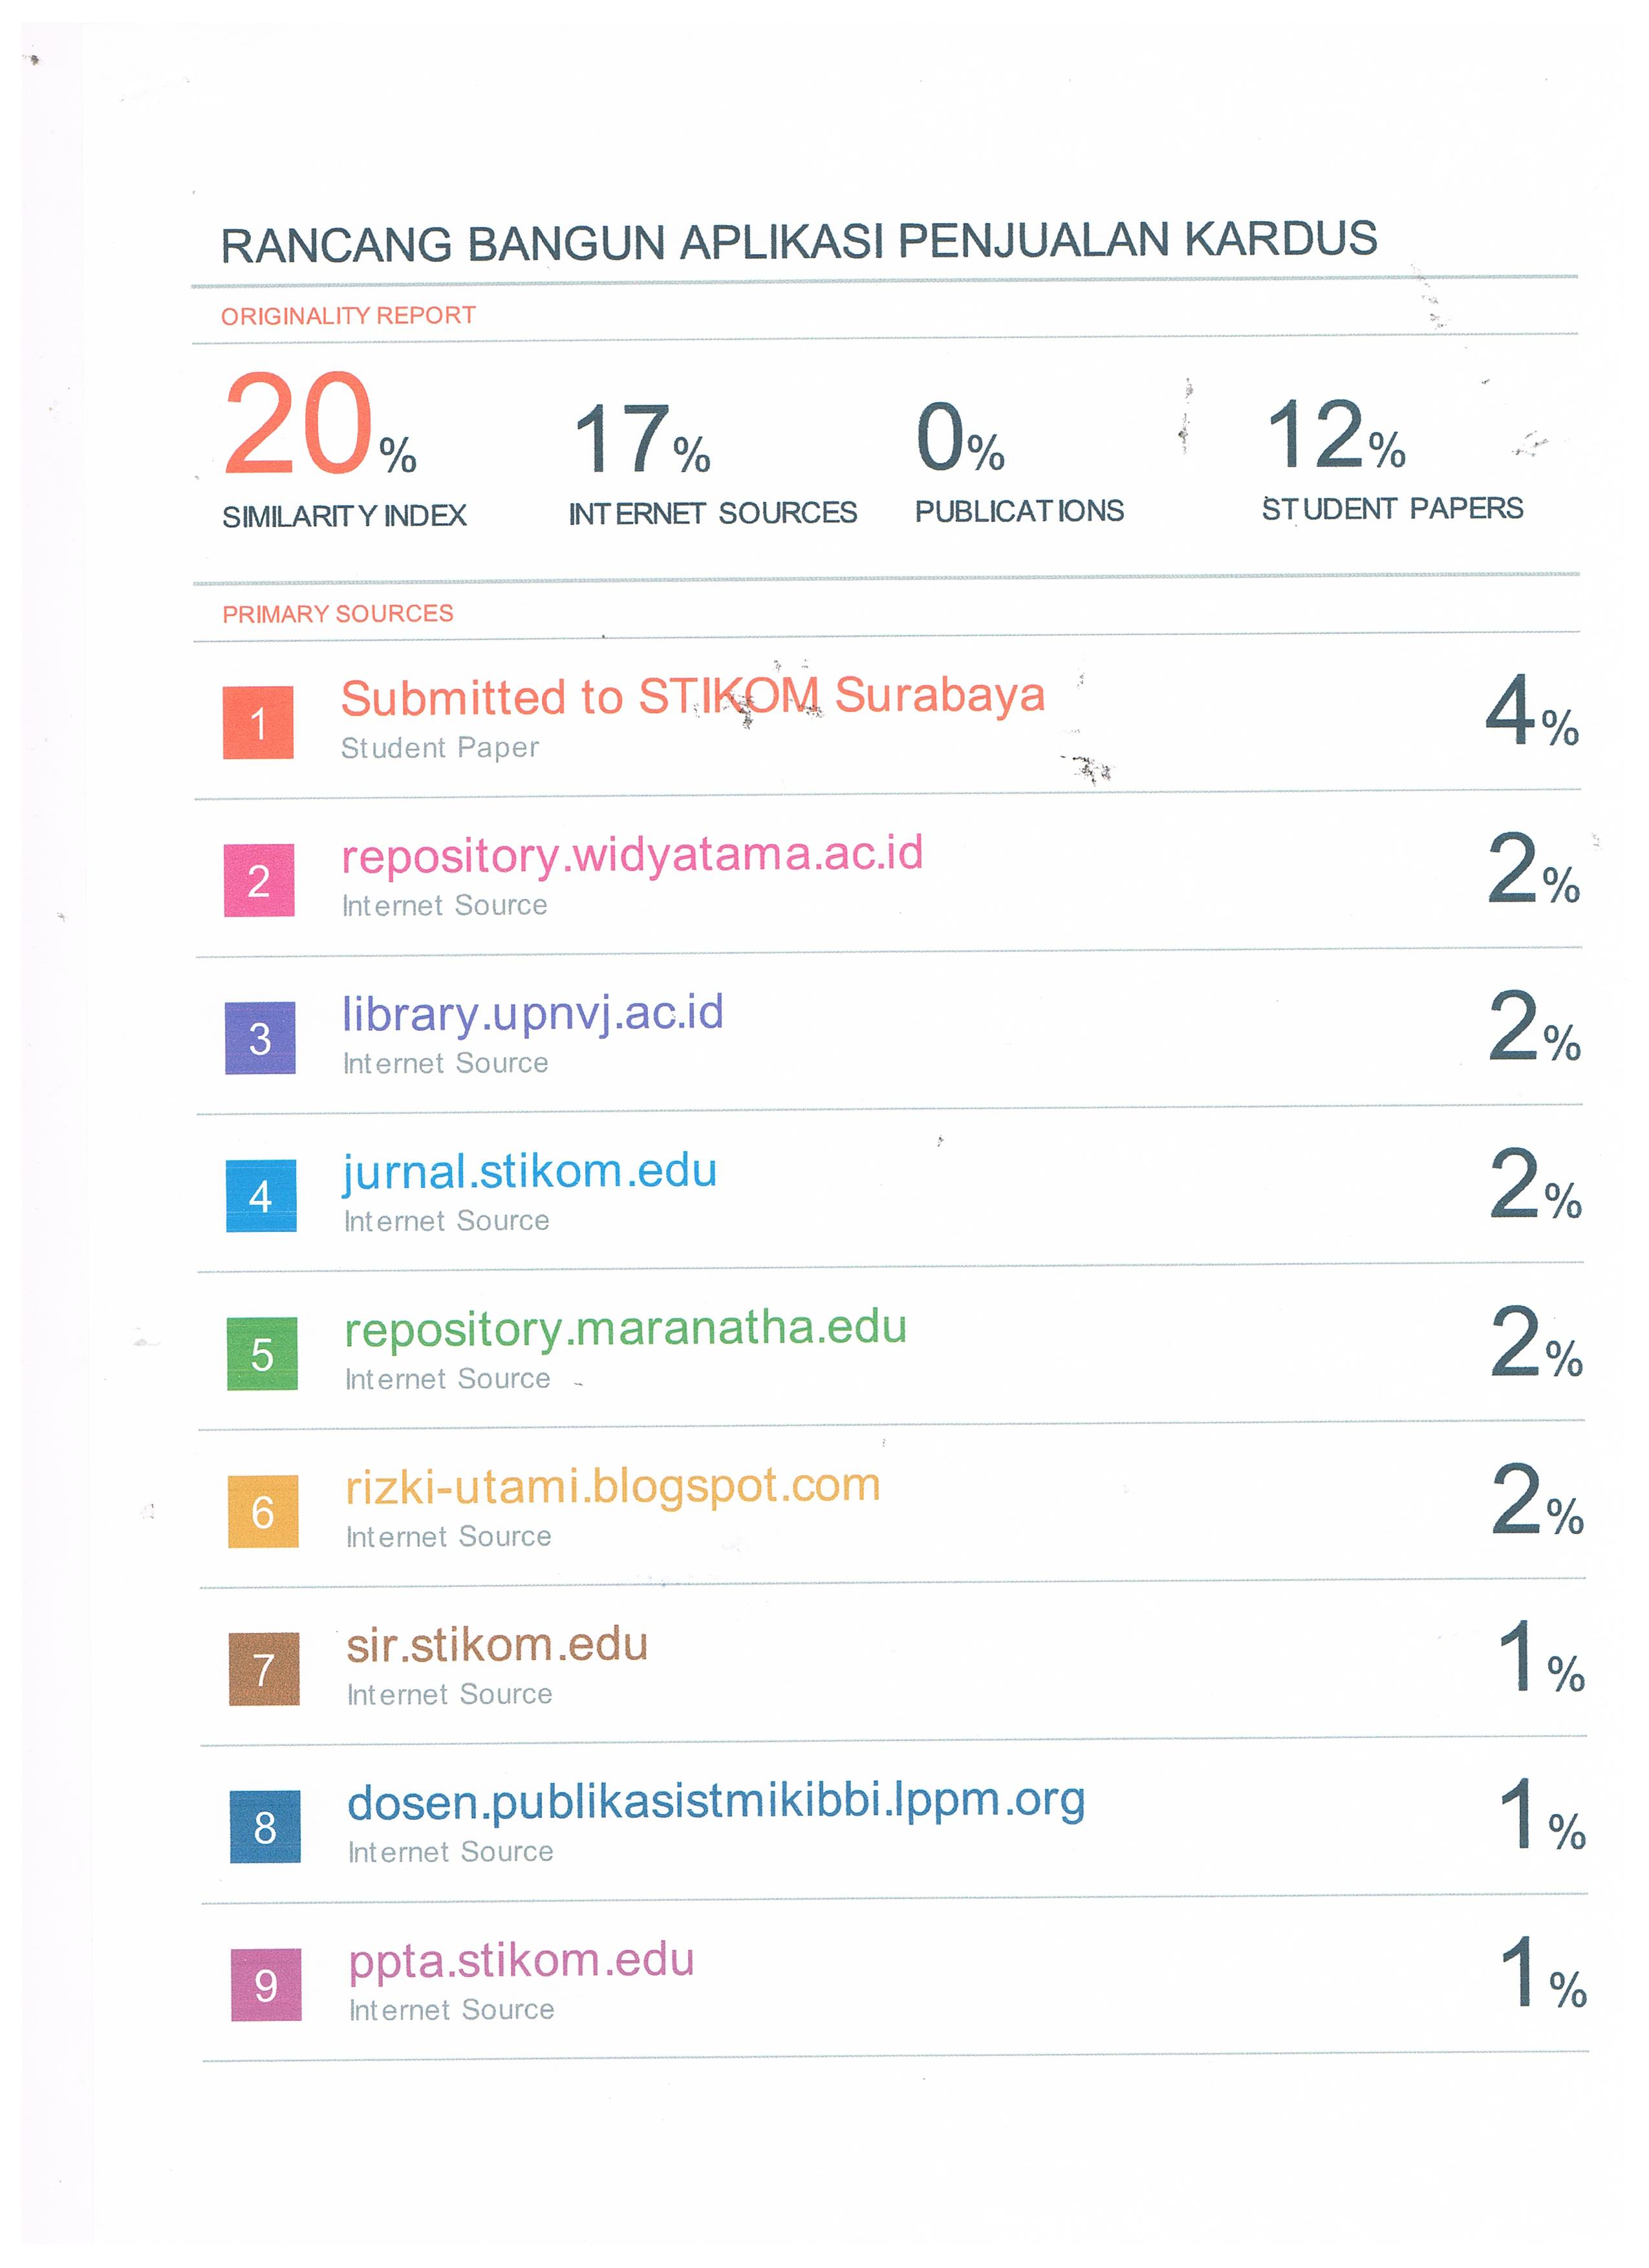Viewport: 1649px width, 2268px height.
Task: Click the red number 1 source badge
Action: (x=258, y=722)
